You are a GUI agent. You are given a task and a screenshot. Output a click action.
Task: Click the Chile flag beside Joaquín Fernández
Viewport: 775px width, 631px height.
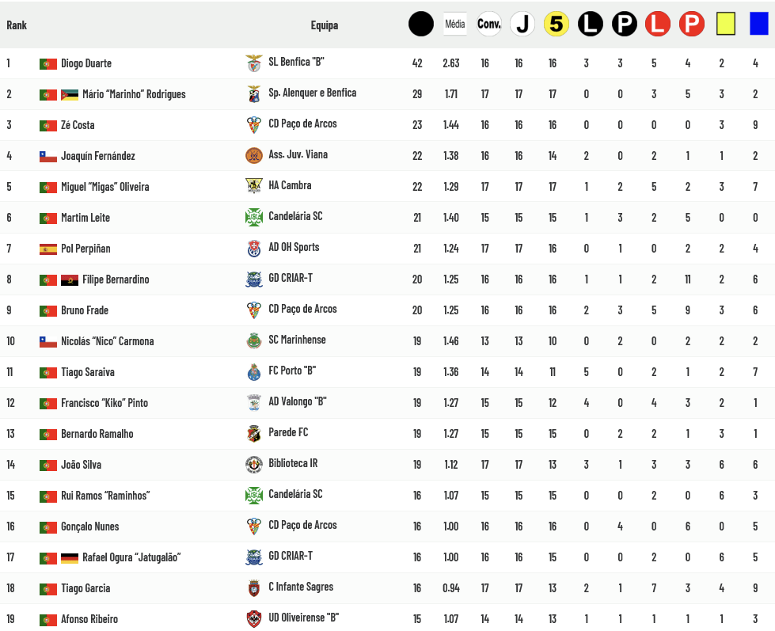(x=48, y=157)
